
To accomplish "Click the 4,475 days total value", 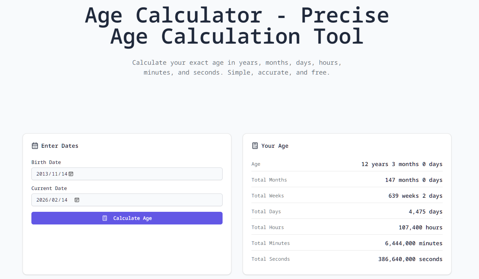I will (425, 212).
